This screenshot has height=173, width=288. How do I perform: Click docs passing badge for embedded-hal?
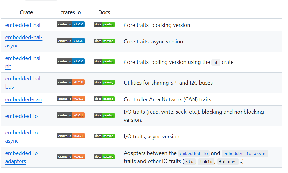tap(104, 24)
